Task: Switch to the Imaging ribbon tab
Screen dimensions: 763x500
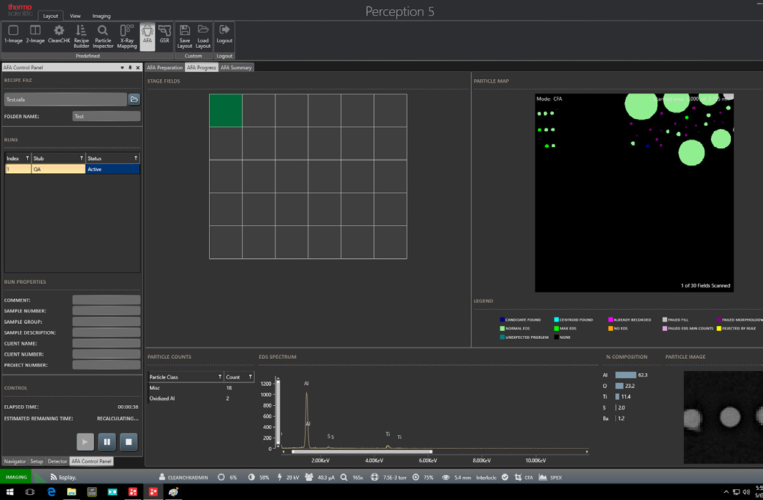Action: (101, 16)
